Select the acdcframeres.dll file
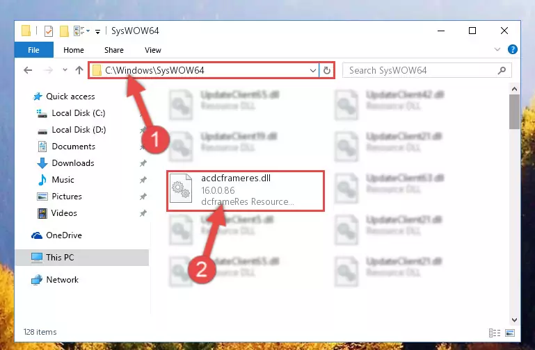 tap(246, 191)
